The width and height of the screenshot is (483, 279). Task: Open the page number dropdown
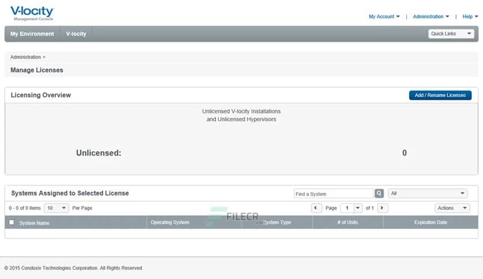351,208
